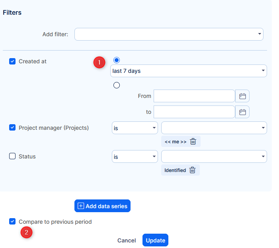Enable the Status filter checkbox

(x=12, y=156)
